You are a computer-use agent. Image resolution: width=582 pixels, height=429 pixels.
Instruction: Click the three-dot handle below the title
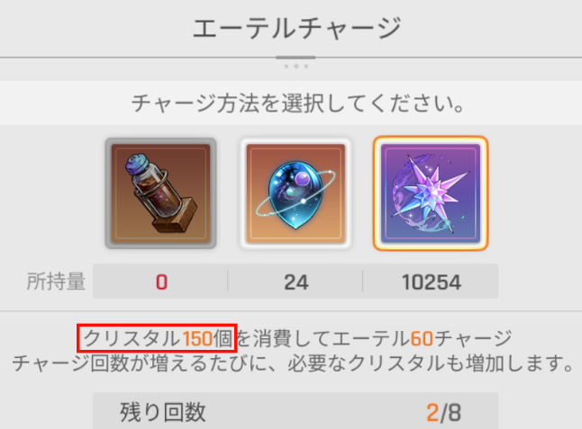click(x=296, y=67)
